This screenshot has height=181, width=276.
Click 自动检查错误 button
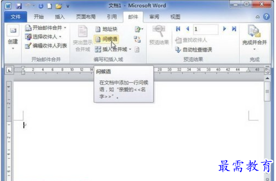pos(193,50)
